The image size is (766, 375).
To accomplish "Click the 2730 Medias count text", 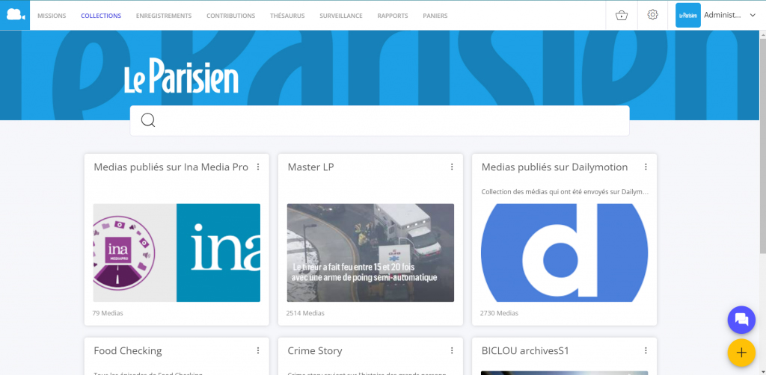I will click(499, 313).
